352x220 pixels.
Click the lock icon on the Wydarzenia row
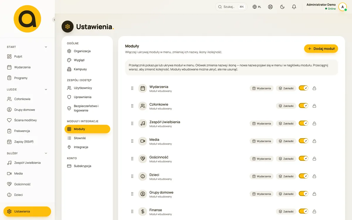(314, 88)
